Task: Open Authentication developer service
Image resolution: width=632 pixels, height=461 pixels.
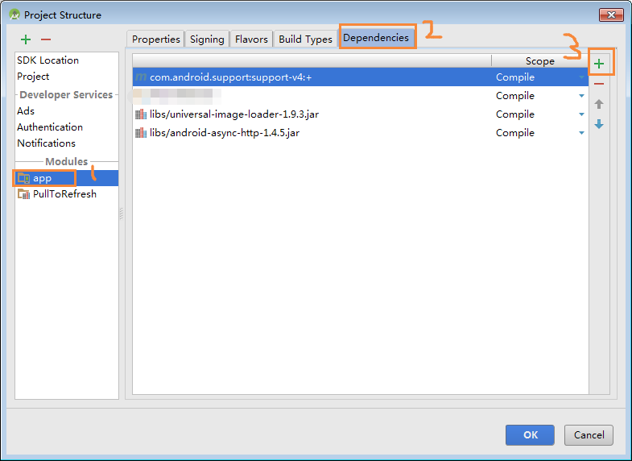Action: pos(50,127)
